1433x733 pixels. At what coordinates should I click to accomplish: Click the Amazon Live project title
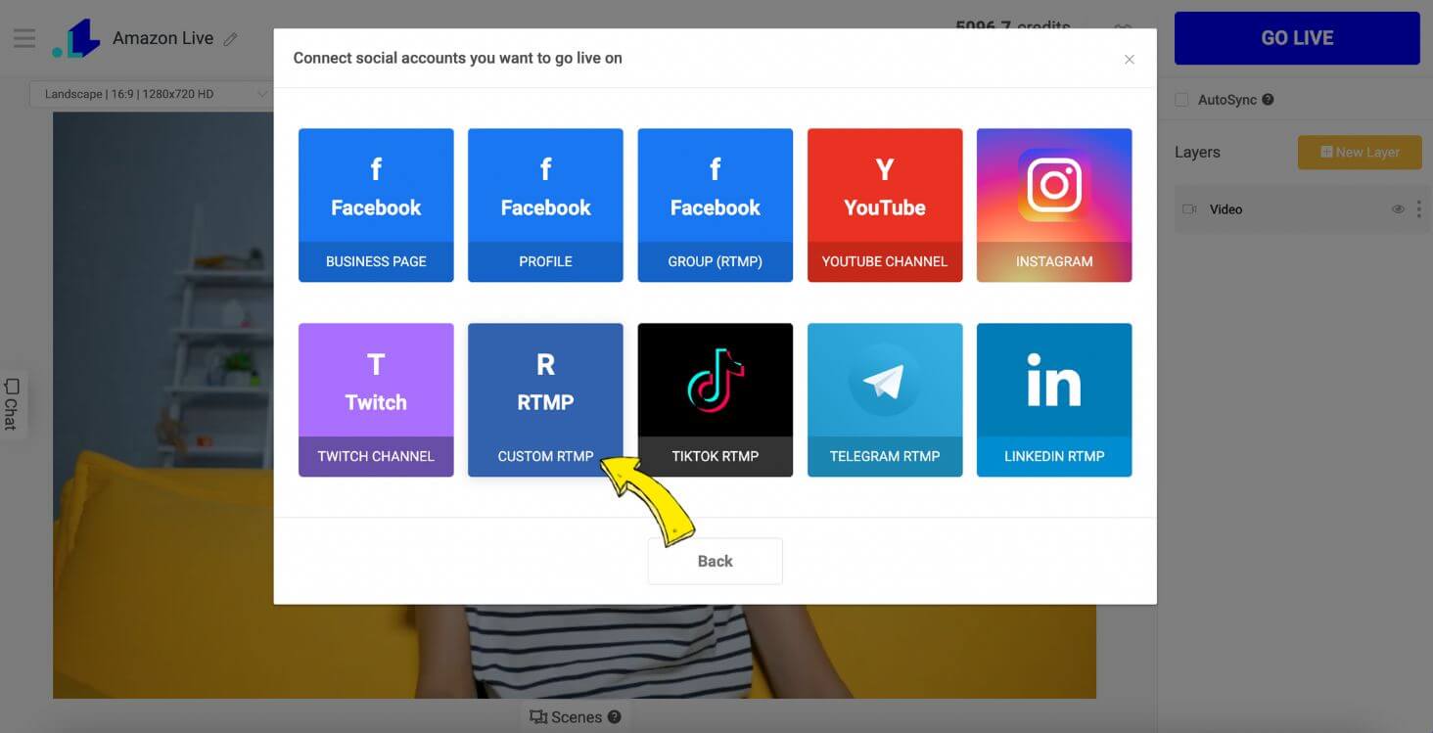click(162, 38)
